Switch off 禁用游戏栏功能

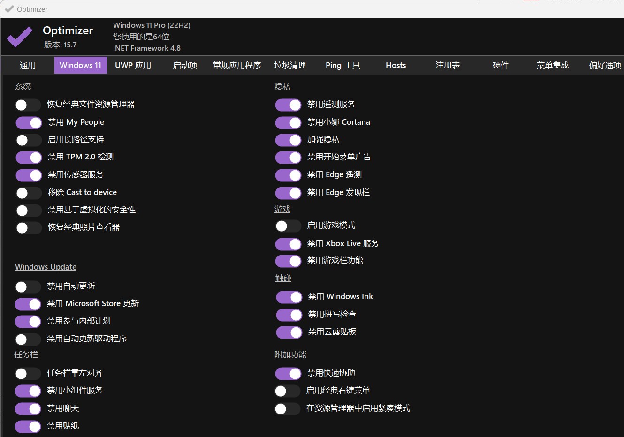pos(288,261)
